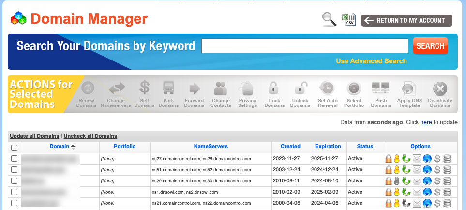Click the Renew Domains action icon
Viewport: 466px width, 210px height.
[87, 89]
